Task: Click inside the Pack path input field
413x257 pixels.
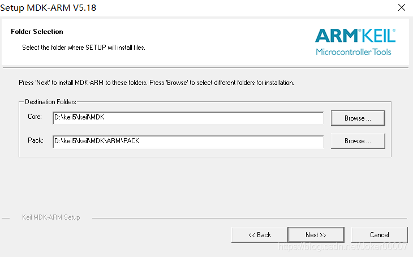Action: pos(188,142)
